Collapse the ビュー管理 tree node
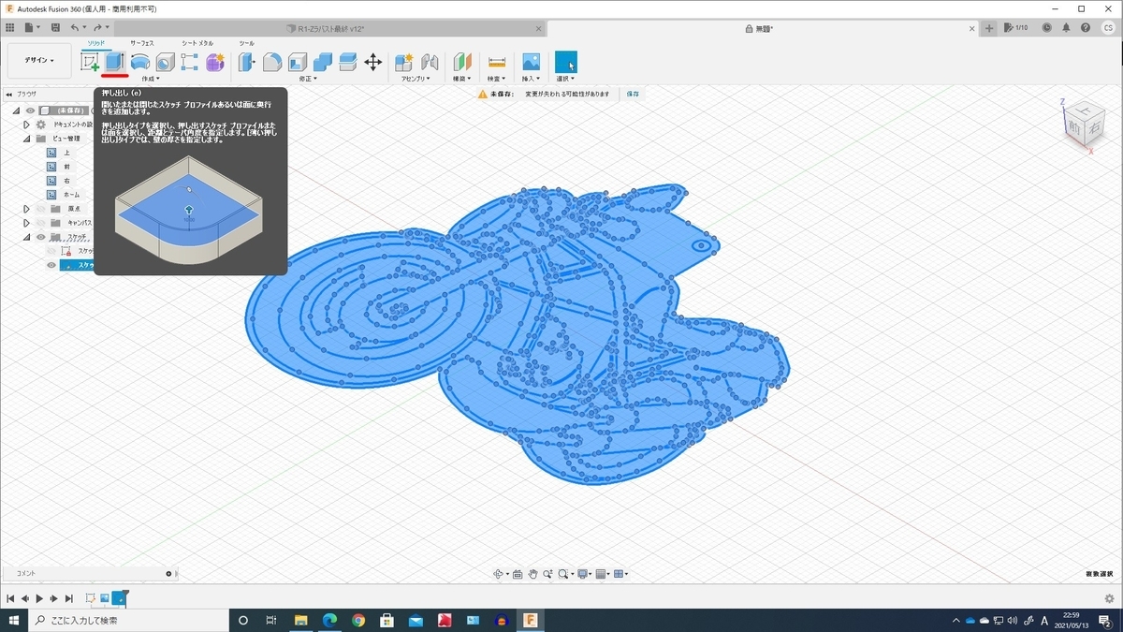 click(26, 139)
